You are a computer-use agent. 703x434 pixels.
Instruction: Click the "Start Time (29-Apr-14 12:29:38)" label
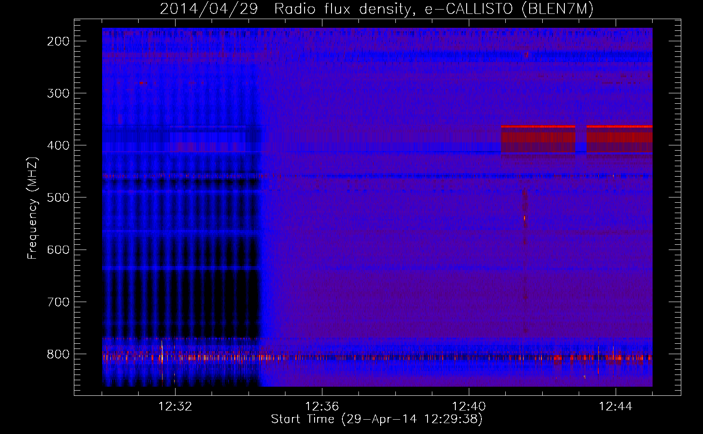[x=377, y=419]
